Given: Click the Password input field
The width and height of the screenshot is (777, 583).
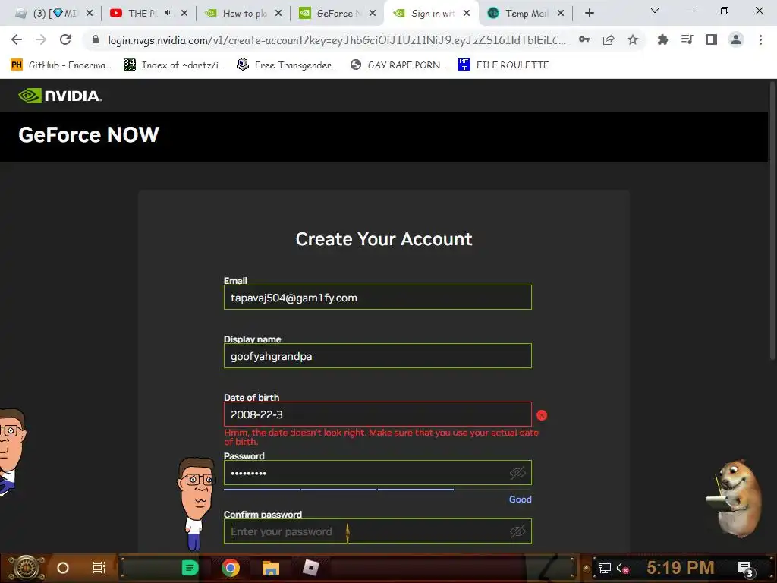Looking at the screenshot, I should coord(378,473).
